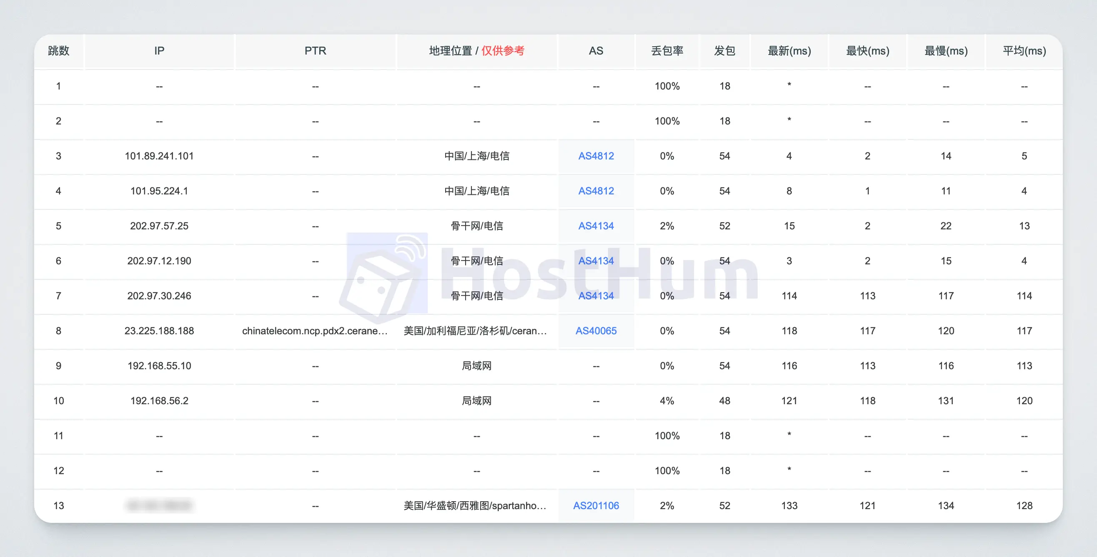Click the 最新(ms) column header
Image resolution: width=1097 pixels, height=557 pixels.
(789, 51)
